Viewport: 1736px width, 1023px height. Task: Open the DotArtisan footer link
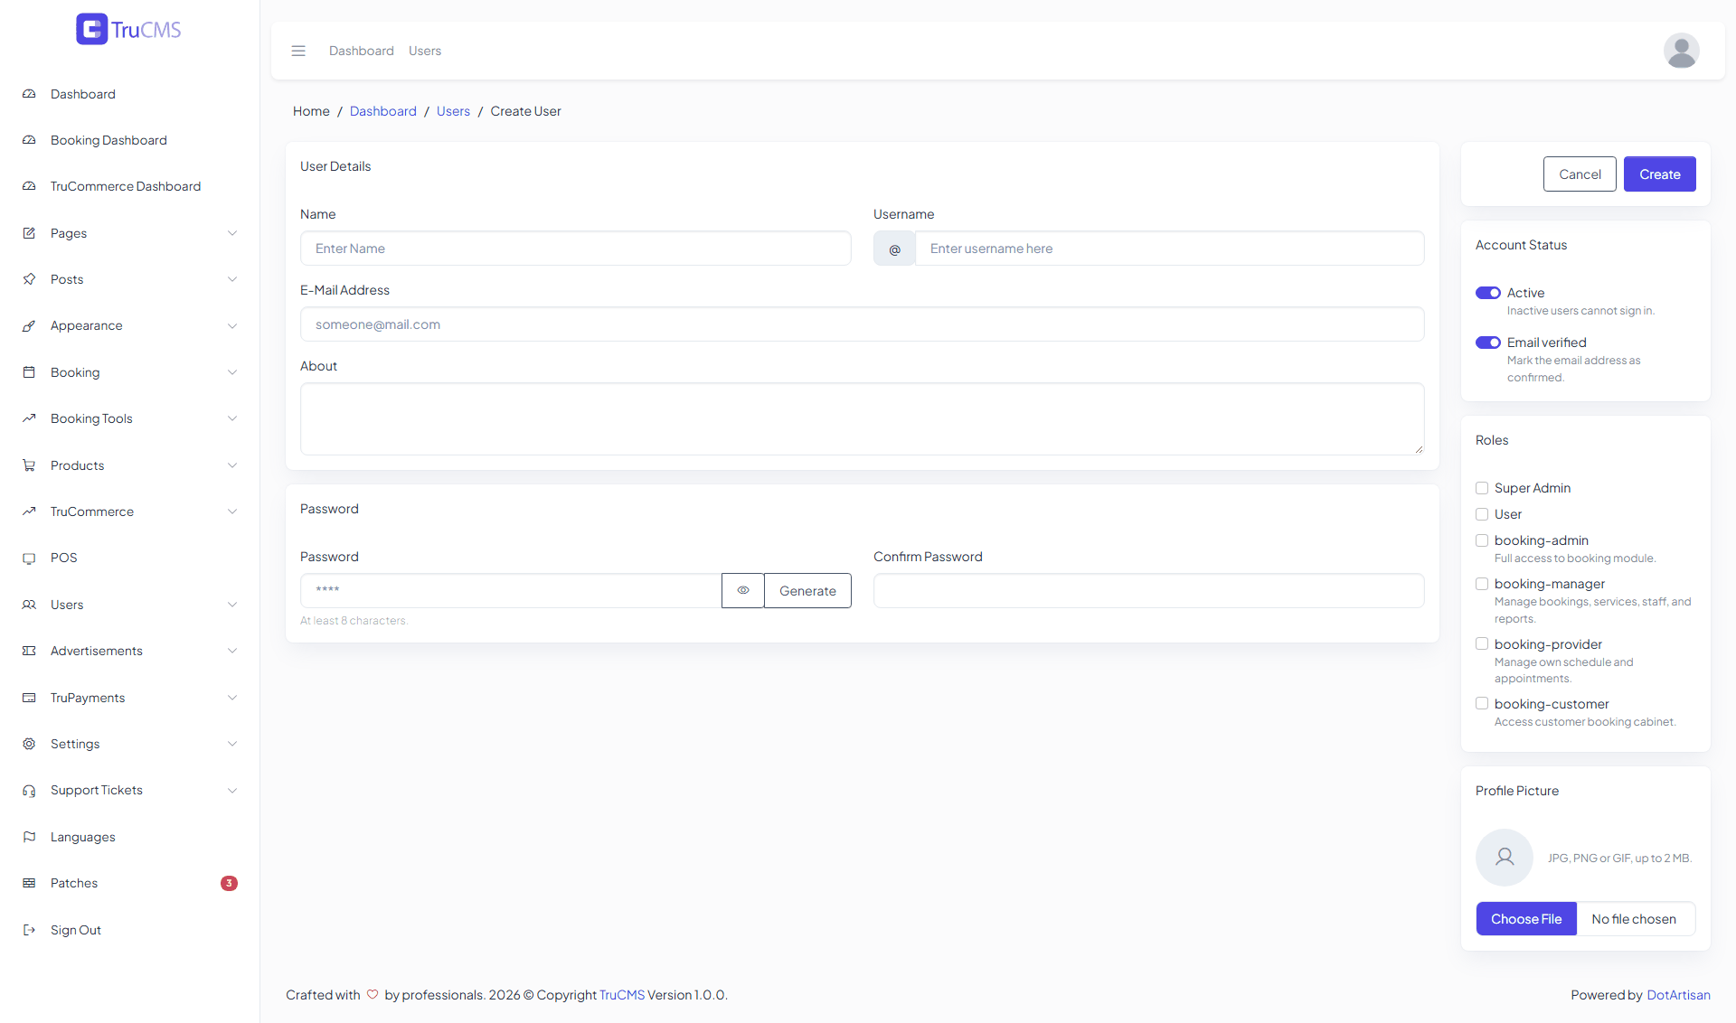tap(1678, 995)
